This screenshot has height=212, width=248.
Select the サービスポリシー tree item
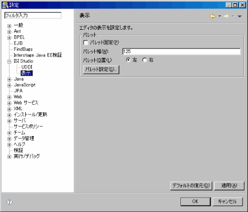(28, 127)
